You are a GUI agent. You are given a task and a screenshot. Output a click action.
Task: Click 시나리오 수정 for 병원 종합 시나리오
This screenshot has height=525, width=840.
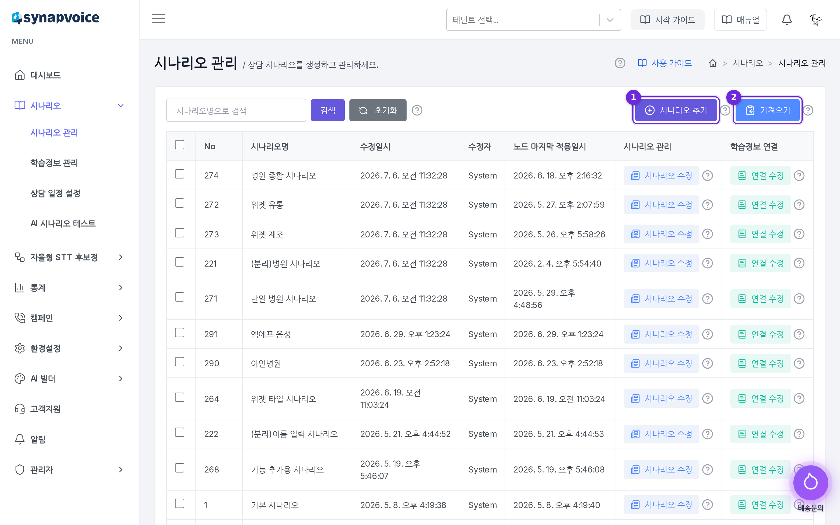pos(661,176)
